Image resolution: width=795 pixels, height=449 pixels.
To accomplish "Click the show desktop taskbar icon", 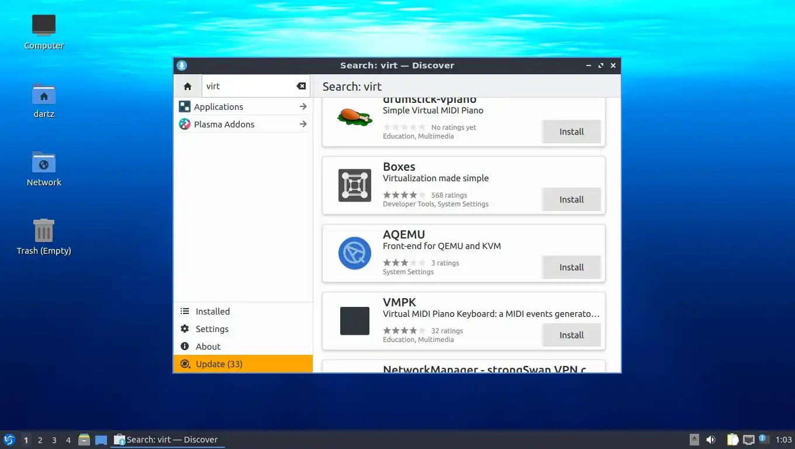I will (101, 440).
